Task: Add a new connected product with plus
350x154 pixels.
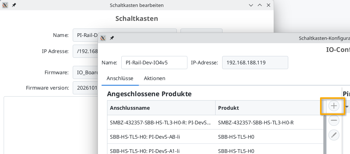Action: [334, 106]
